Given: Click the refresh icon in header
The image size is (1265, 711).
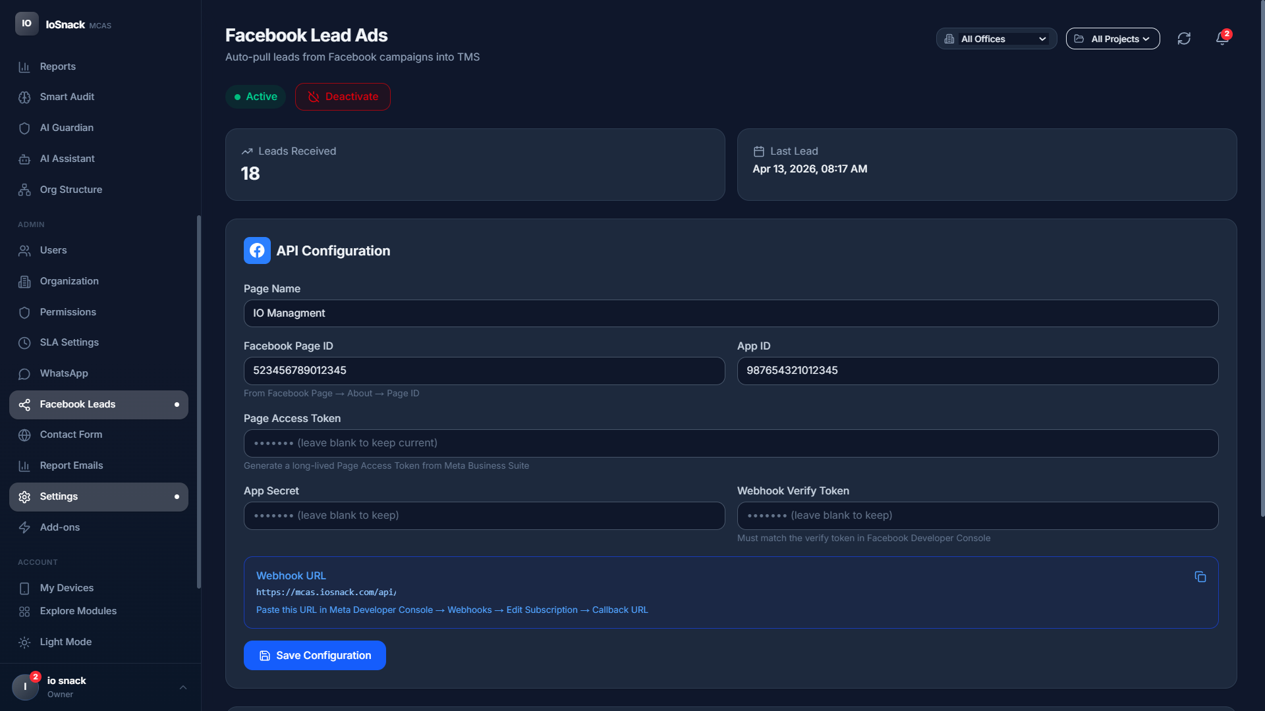Looking at the screenshot, I should 1184,39.
